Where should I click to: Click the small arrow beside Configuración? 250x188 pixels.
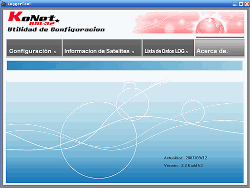[x=55, y=52]
